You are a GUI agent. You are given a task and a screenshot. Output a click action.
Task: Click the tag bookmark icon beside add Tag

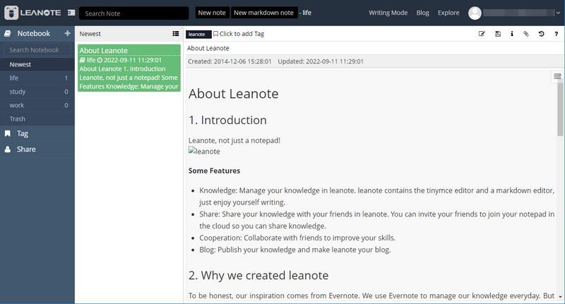pyautogui.click(x=215, y=34)
